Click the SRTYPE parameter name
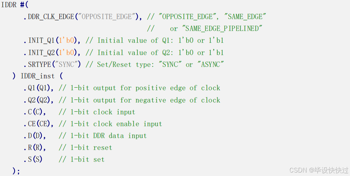This screenshot has height=176, width=350. pos(39,64)
